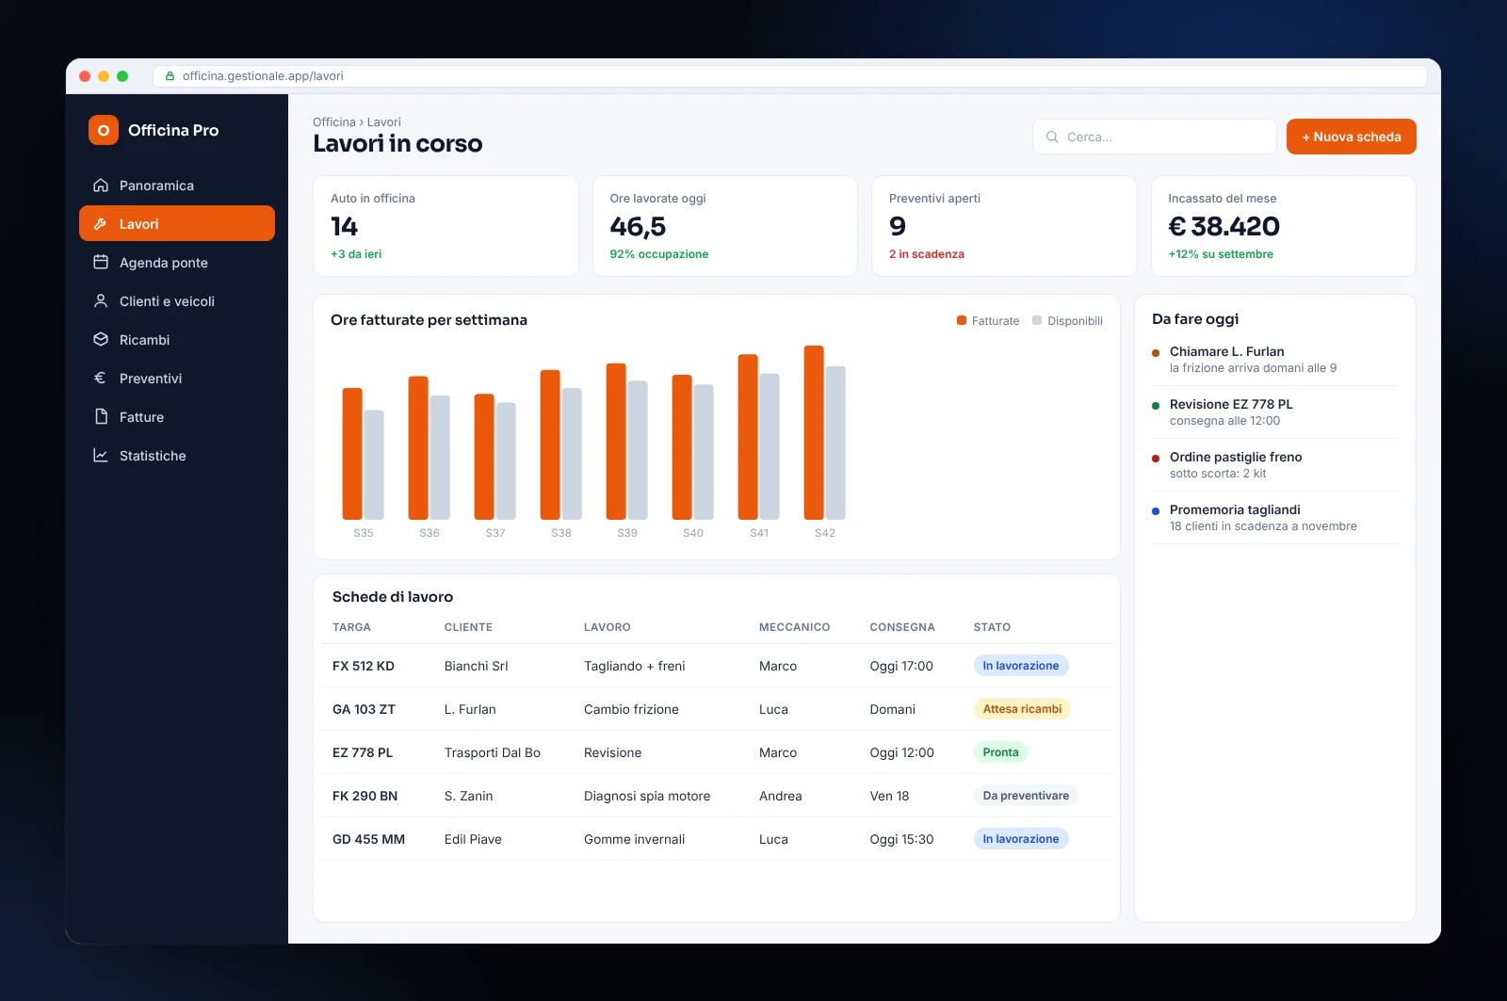The height and width of the screenshot is (1001, 1507).
Task: Click the search magnifier icon
Action: coord(1052,137)
